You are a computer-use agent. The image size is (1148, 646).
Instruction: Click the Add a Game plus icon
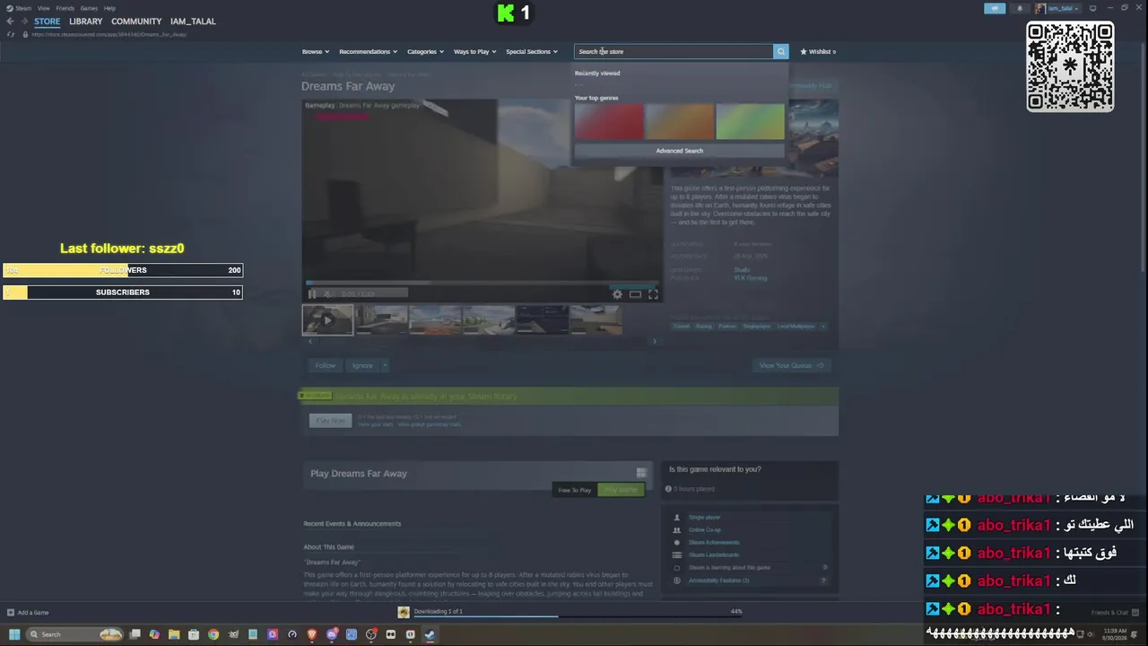11,613
